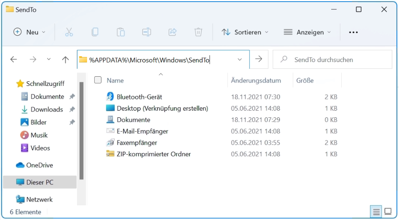Select Desktop (Verknüpfung erstellen) entry
This screenshot has height=220, width=399.
[x=162, y=108]
